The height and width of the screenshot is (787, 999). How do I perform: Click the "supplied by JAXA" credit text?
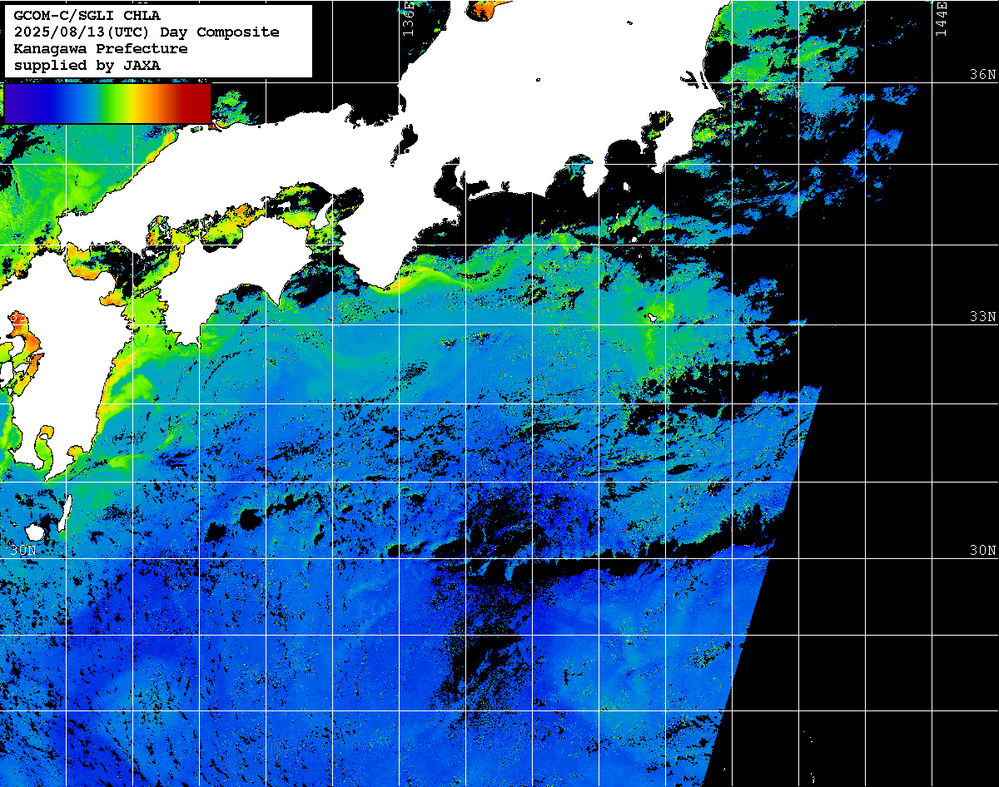tap(87, 65)
